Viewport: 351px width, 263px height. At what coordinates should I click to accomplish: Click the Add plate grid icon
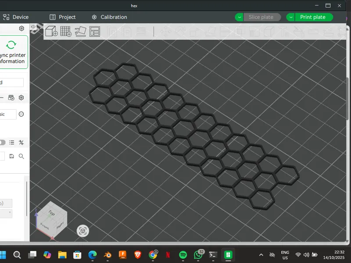coord(66,31)
